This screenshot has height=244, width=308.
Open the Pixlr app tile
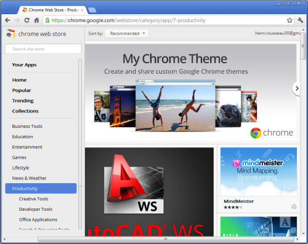259,226
